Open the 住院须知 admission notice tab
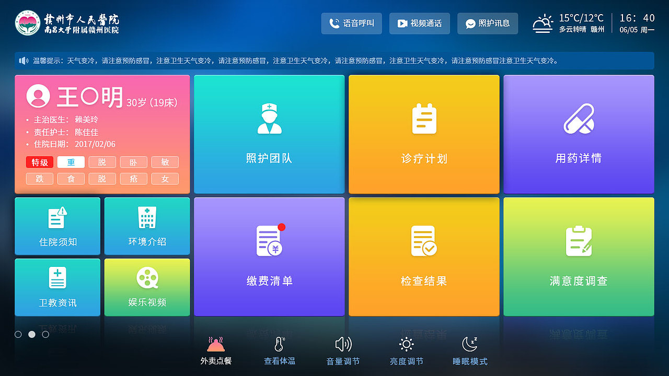Image resolution: width=669 pixels, height=376 pixels. click(57, 226)
